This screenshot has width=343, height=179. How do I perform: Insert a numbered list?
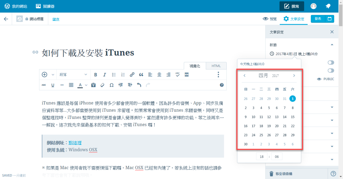123,75
